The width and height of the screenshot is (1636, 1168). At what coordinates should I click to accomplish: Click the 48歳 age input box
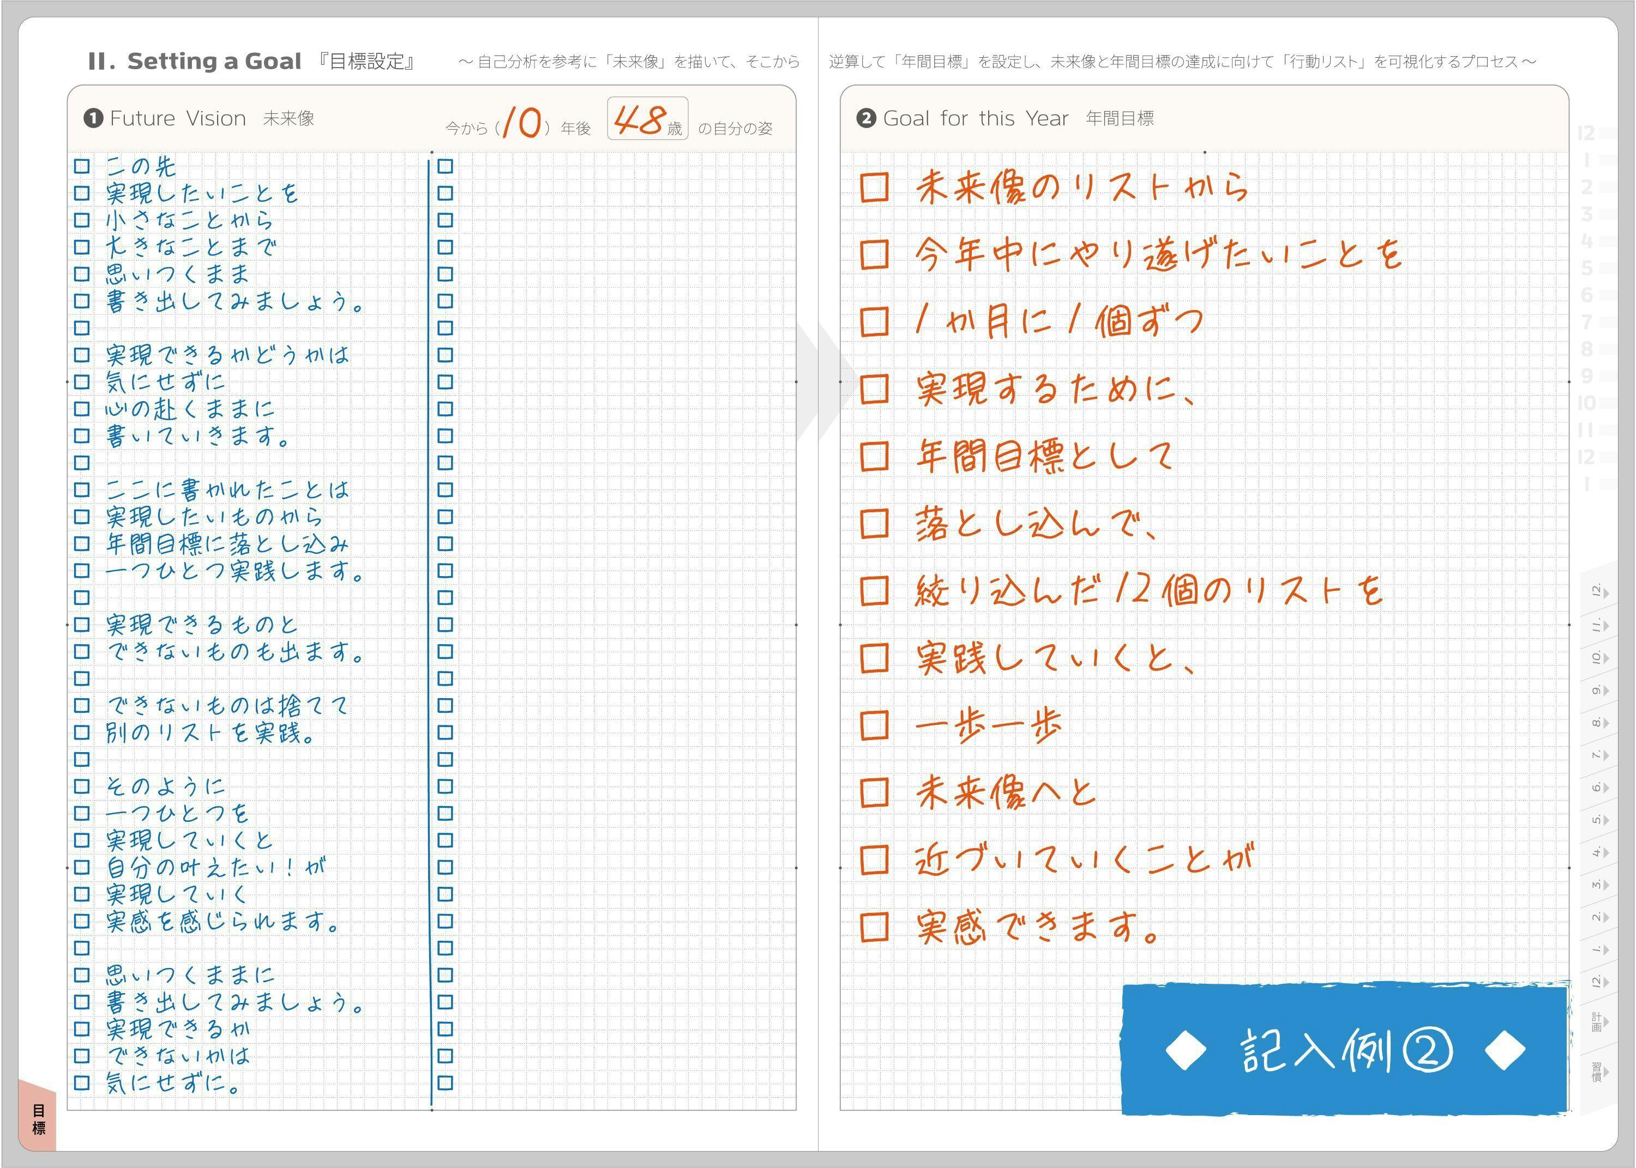pos(647,119)
